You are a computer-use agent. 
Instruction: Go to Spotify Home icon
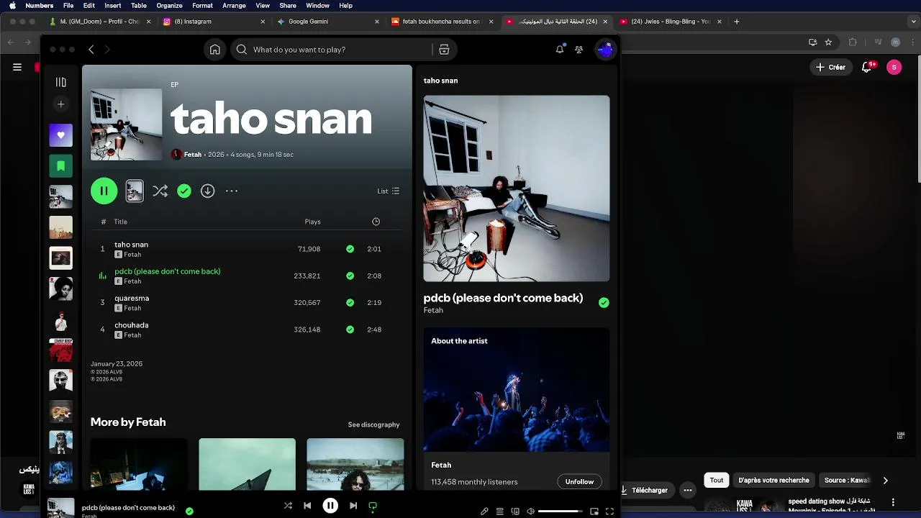[x=214, y=50]
